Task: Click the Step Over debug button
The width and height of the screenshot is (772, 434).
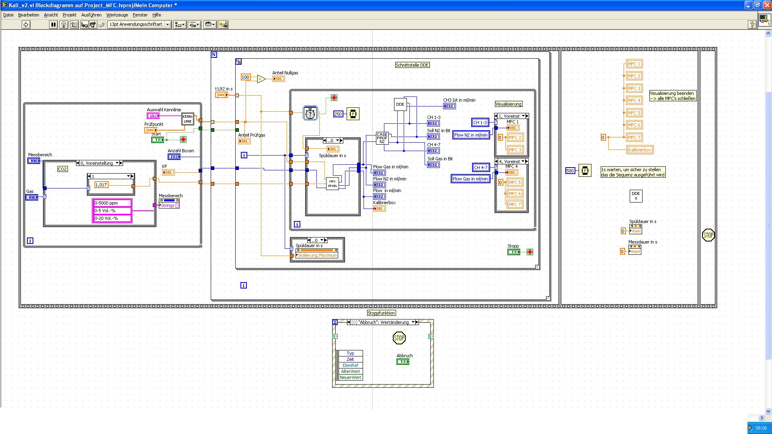Action: pos(93,25)
